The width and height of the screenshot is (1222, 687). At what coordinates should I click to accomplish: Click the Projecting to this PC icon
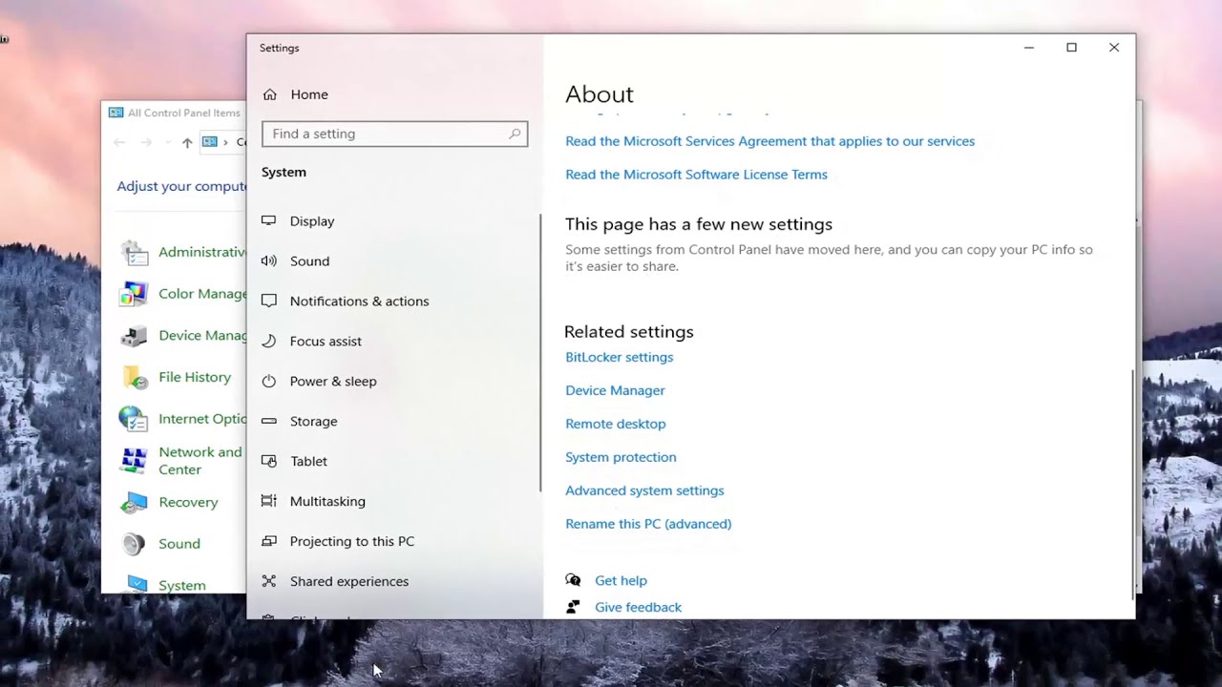click(269, 541)
